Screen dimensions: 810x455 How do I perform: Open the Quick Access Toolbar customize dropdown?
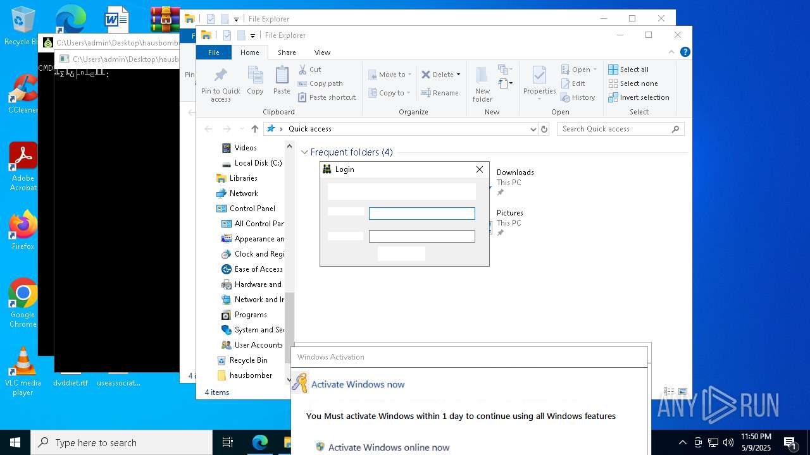tap(252, 35)
